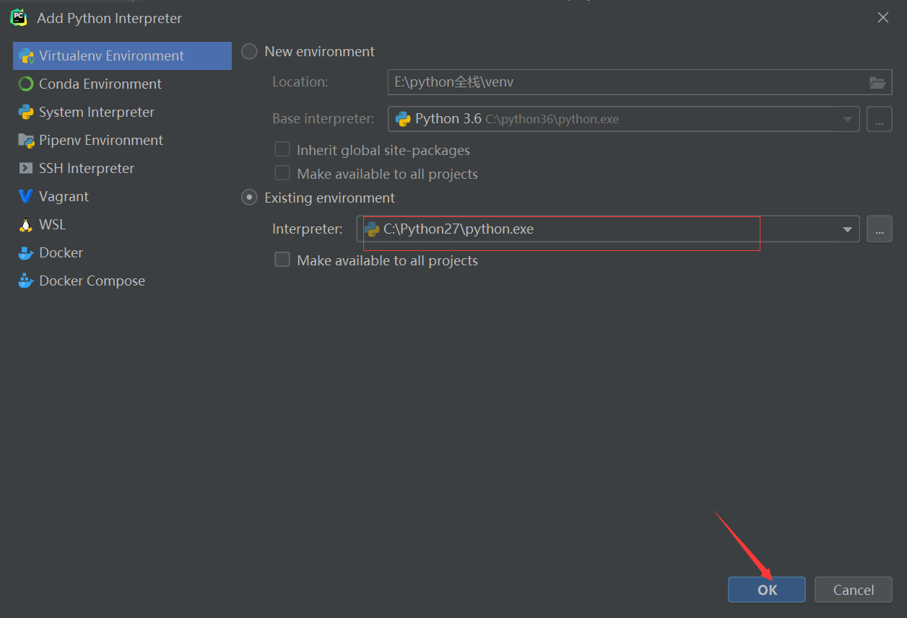Click ellipsis button beside Base interpreter

880,119
